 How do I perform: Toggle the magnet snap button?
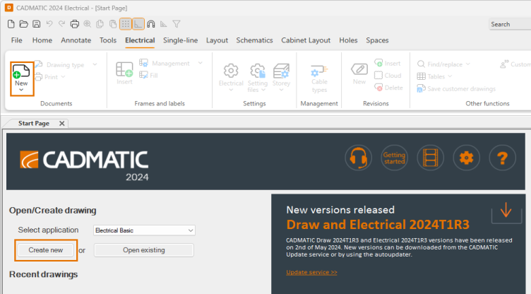(151, 24)
